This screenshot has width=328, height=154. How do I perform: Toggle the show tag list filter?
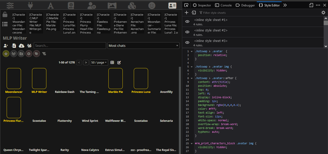[x=37, y=54]
